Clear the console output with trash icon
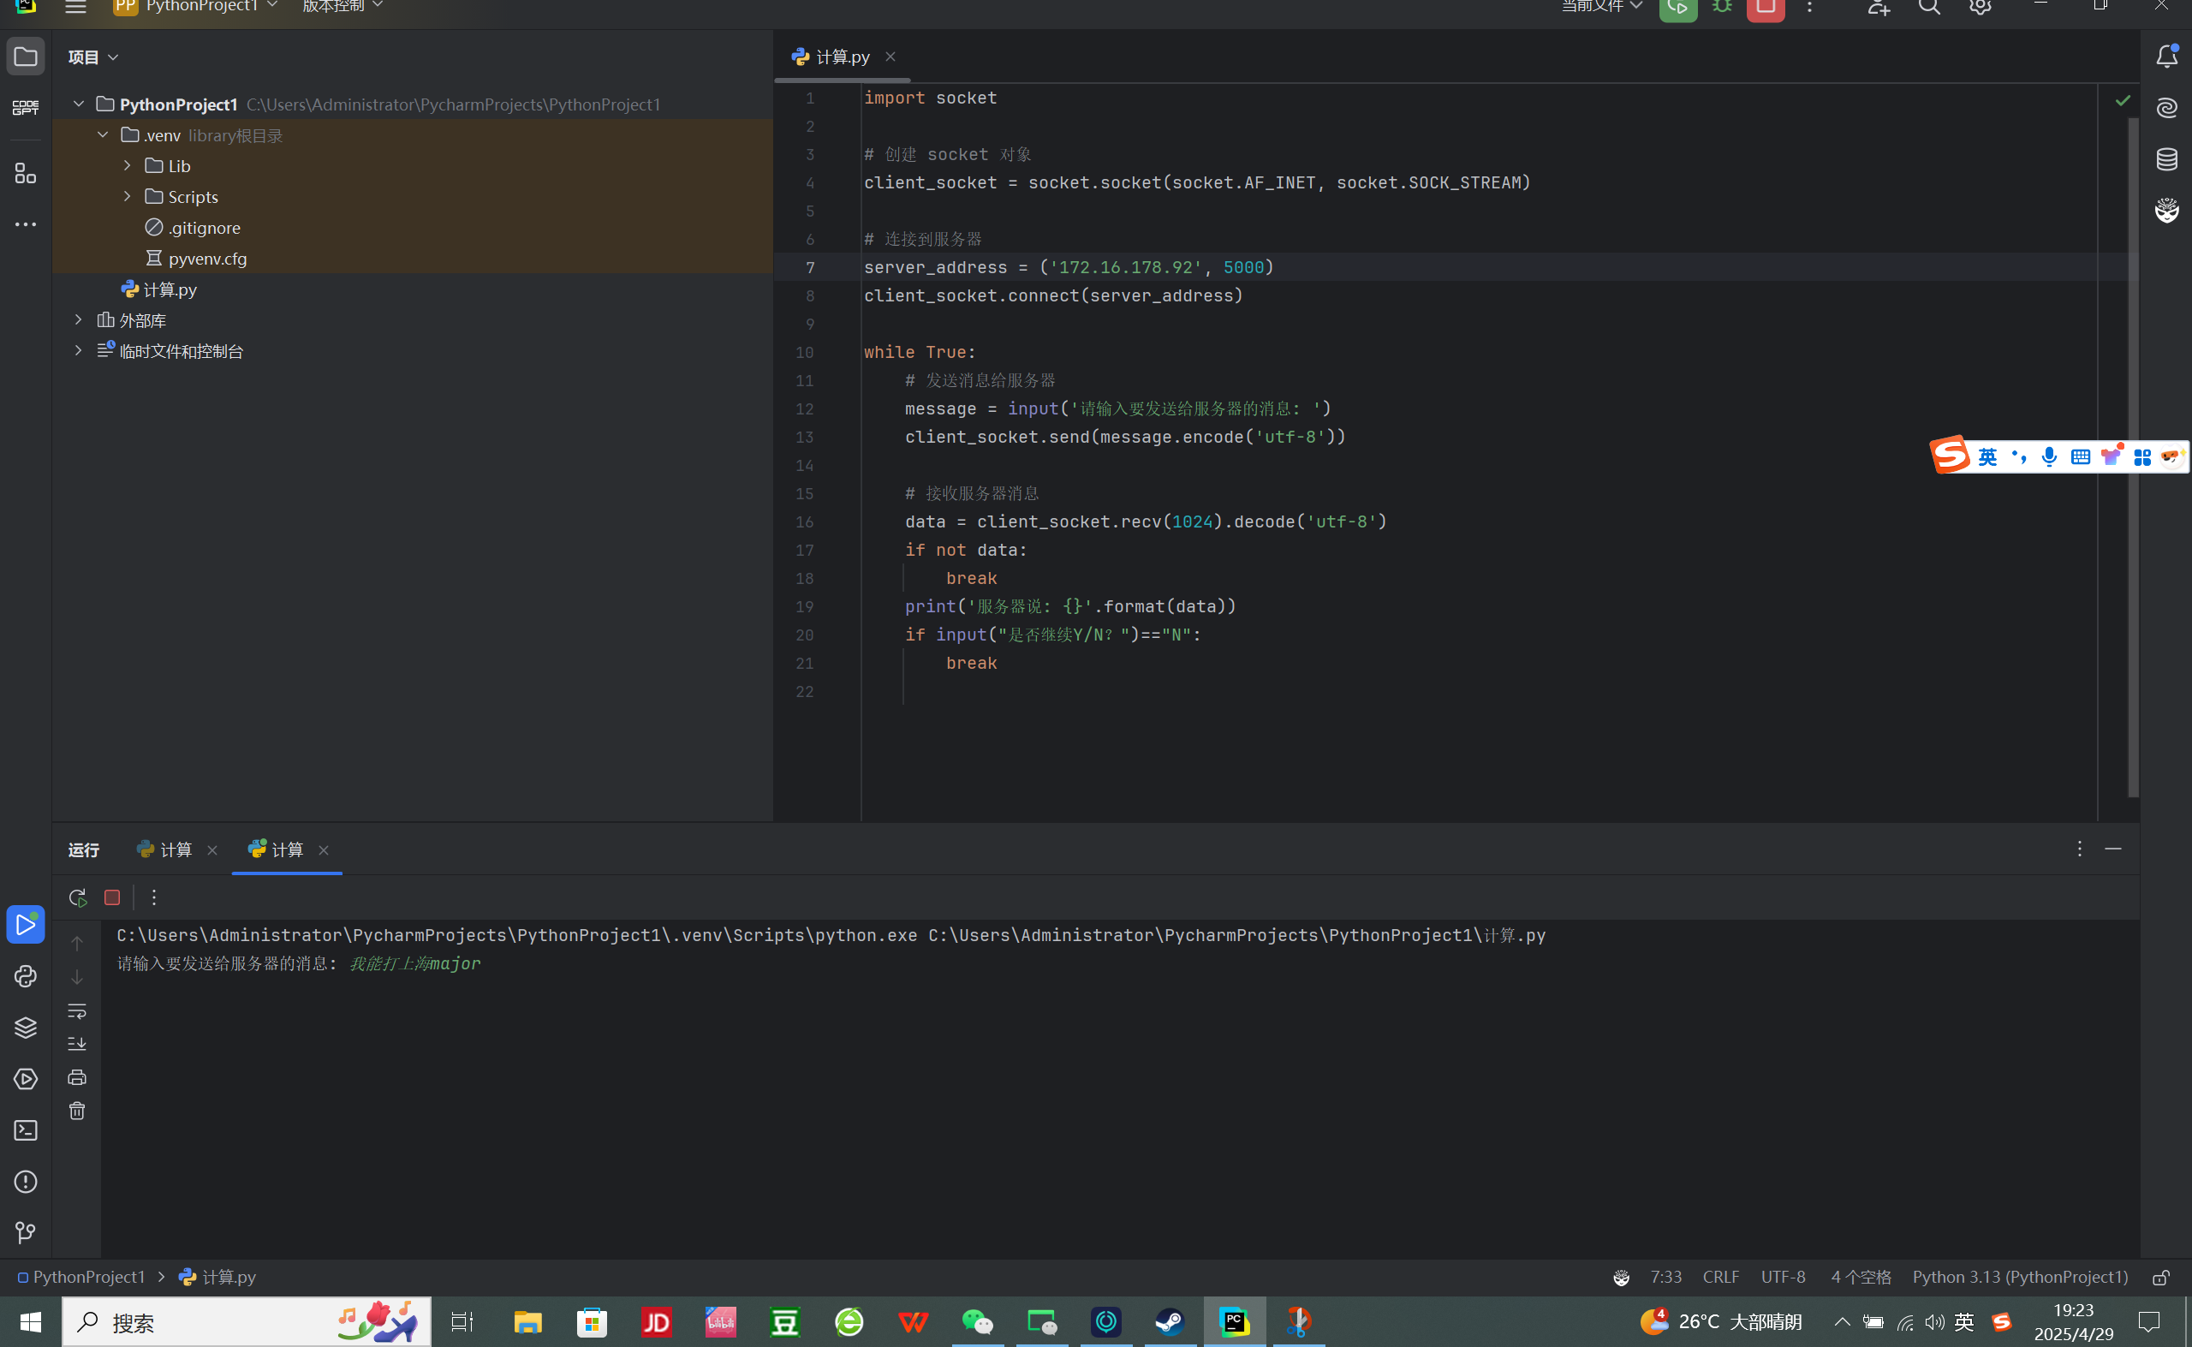Screen dimensions: 2192x1347 (x=77, y=1111)
